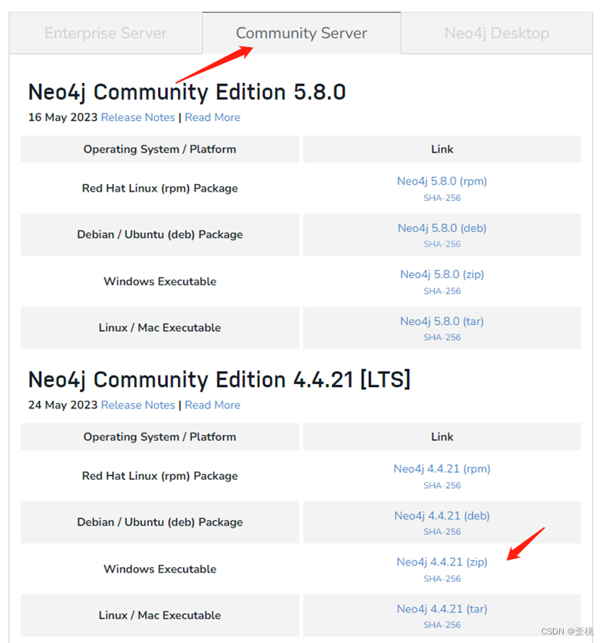605x643 pixels.
Task: Click Red Hat Linux (rpm) Package in 5.8.0 table
Action: [160, 189]
